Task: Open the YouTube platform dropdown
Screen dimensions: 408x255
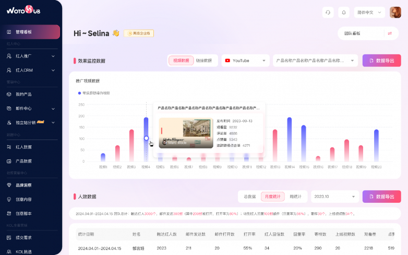Action: point(244,61)
